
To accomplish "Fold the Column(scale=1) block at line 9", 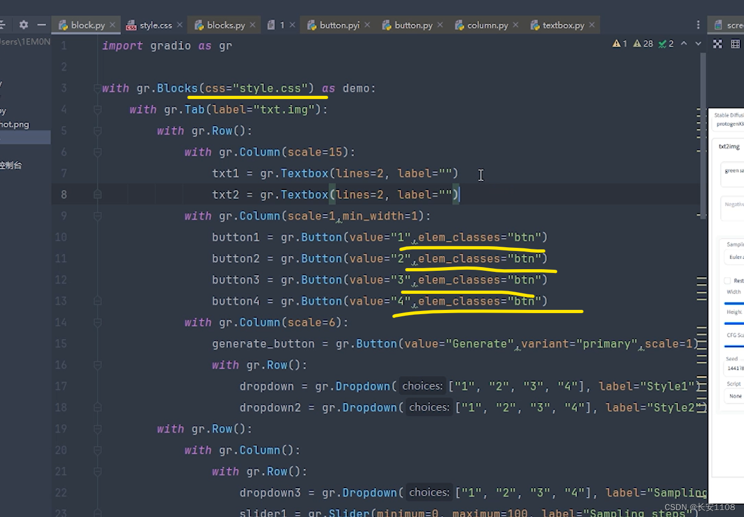I will tap(97, 216).
